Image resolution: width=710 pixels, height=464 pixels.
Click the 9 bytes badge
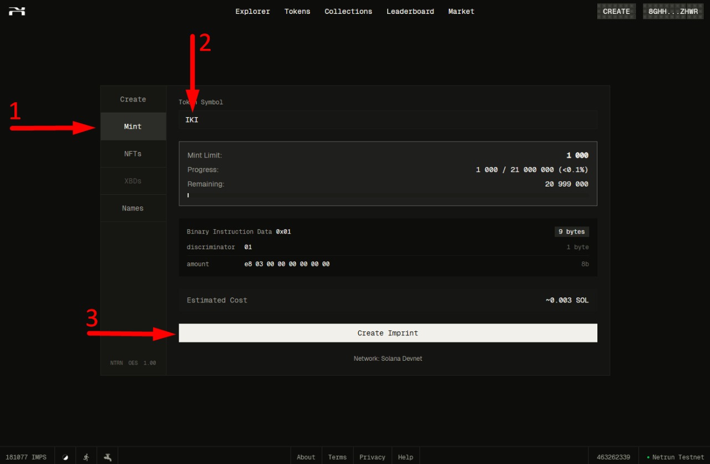pos(572,231)
